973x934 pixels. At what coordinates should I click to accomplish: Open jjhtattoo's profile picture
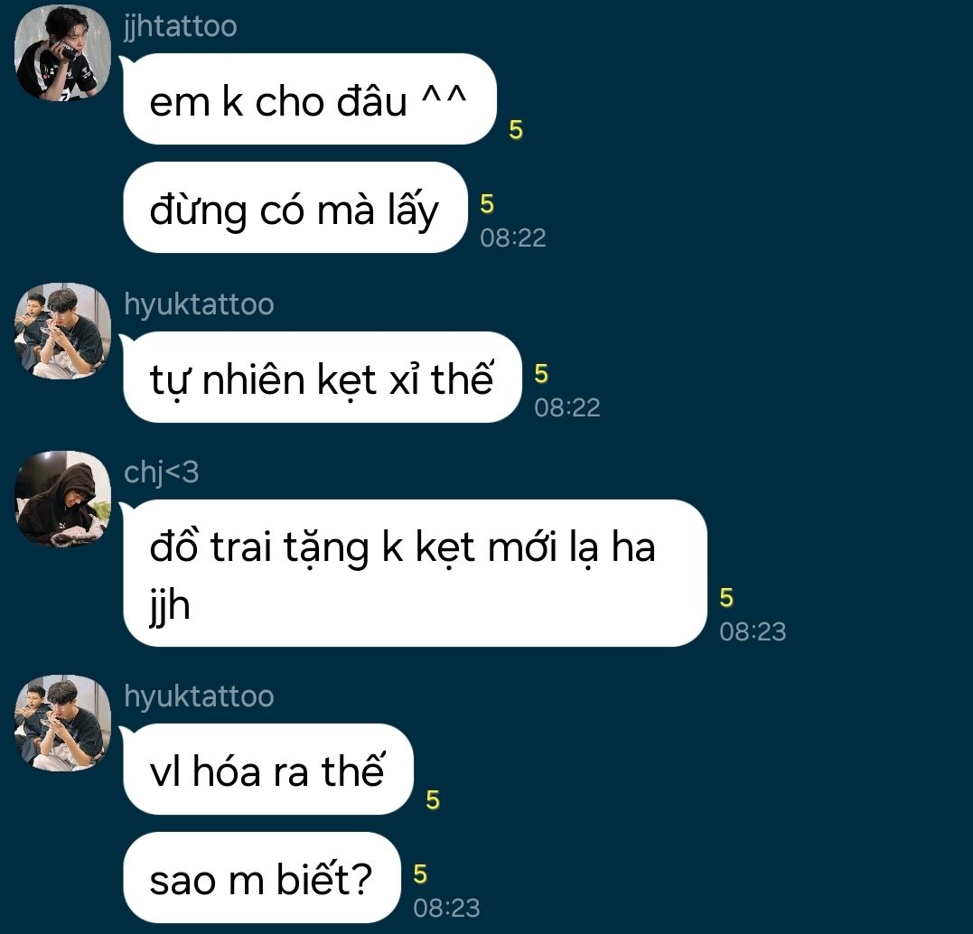[62, 52]
